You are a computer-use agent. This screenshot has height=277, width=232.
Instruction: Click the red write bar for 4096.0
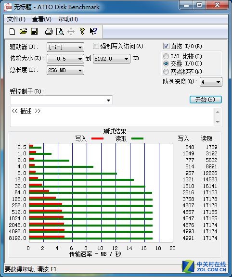47,230
